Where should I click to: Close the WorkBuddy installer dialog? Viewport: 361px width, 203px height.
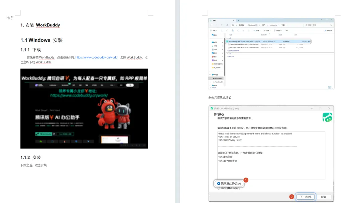[329, 108]
